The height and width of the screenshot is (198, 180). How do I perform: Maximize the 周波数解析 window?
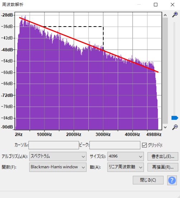(x=156, y=5)
